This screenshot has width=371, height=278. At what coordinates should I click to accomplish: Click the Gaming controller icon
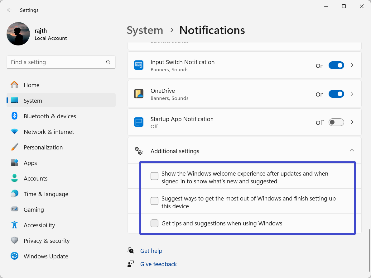pos(14,210)
